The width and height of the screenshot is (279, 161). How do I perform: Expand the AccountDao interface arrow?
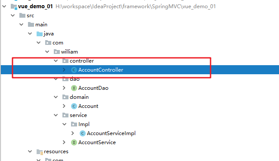pyautogui.click(x=64, y=88)
